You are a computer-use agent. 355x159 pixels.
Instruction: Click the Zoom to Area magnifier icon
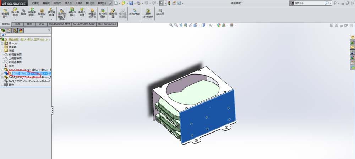click(176, 25)
